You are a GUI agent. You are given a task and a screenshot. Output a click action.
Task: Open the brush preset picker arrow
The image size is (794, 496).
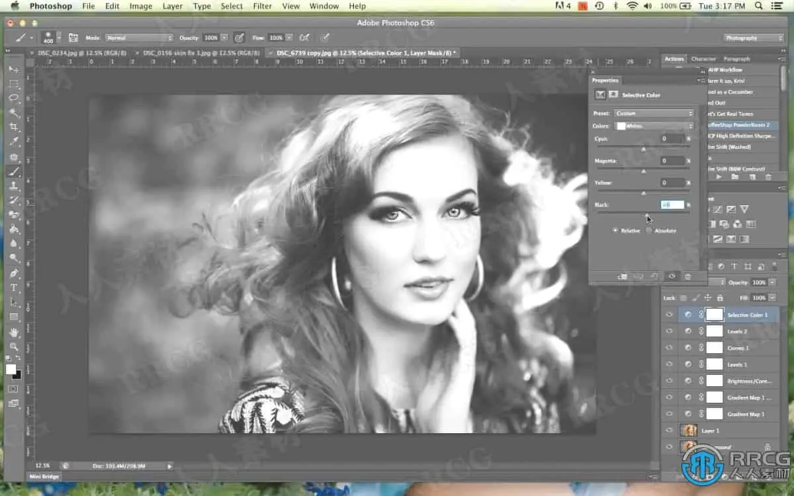tap(59, 38)
